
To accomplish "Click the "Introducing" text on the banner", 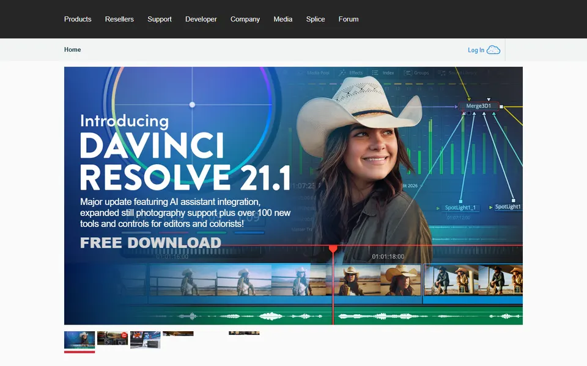I will coord(124,121).
